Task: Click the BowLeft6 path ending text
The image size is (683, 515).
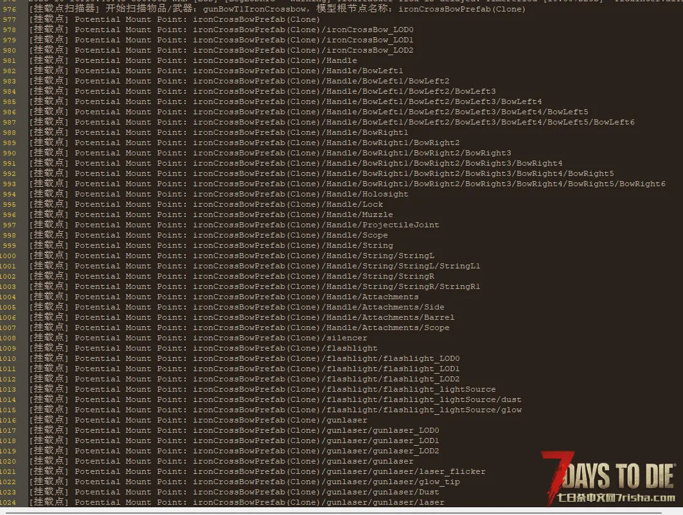Action: click(613, 122)
